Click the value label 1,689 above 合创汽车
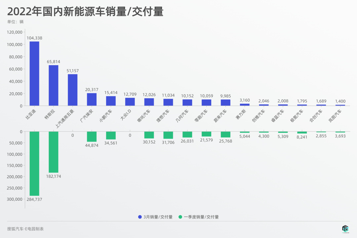357x238 pixels. click(x=321, y=101)
